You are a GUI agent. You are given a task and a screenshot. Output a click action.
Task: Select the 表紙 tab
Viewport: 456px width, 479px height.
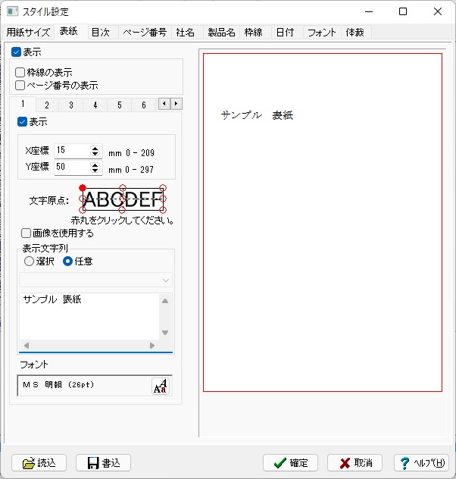69,31
